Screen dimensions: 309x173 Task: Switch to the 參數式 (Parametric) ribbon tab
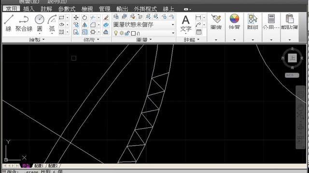pos(67,9)
